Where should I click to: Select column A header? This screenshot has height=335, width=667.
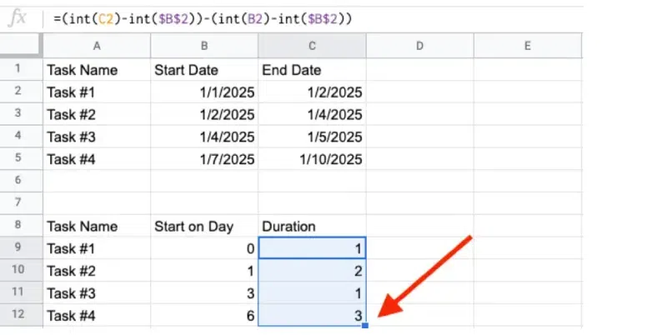pos(97,46)
